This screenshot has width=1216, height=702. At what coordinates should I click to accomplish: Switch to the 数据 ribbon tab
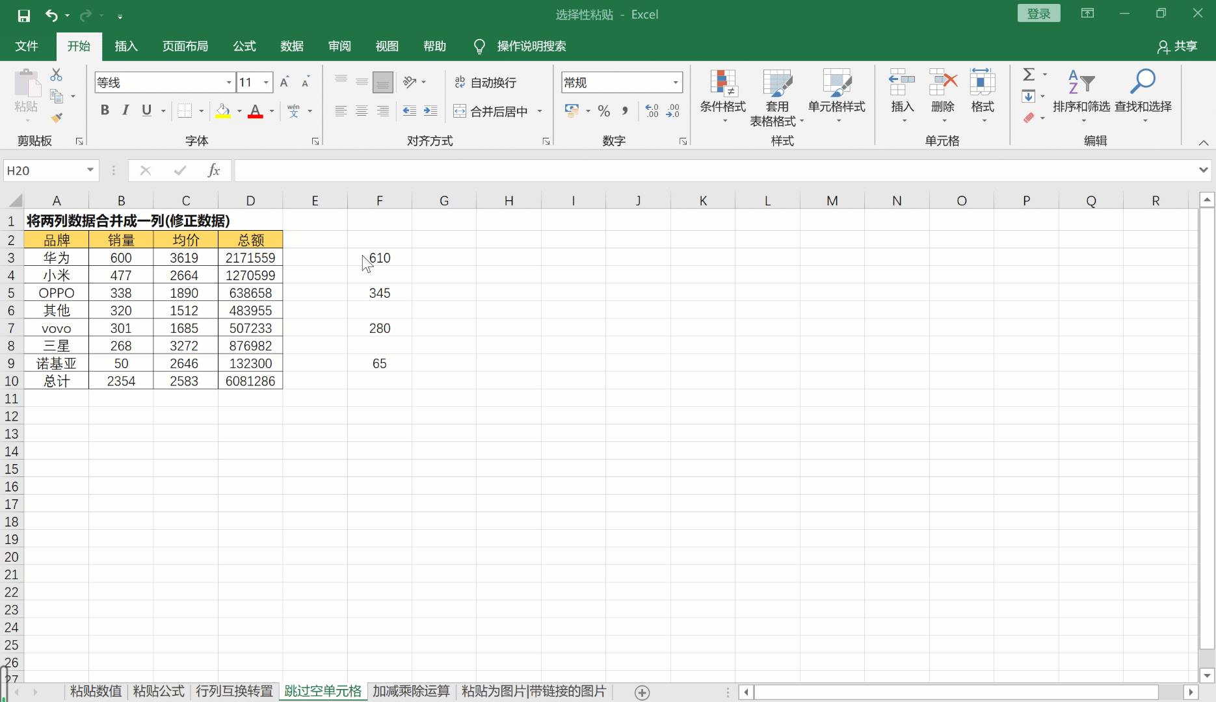[292, 46]
